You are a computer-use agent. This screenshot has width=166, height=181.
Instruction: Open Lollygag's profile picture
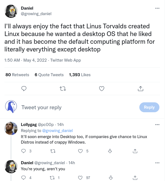tap(11, 128)
